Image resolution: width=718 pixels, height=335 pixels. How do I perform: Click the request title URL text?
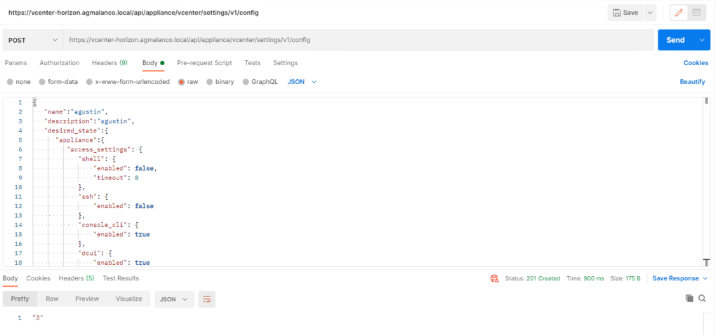[x=134, y=13]
